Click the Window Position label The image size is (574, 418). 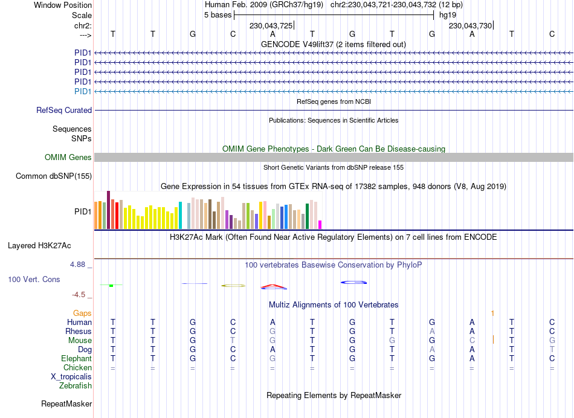pyautogui.click(x=63, y=5)
